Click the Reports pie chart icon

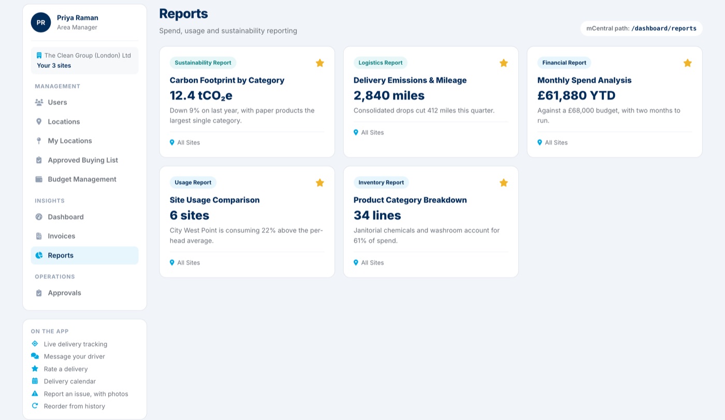(39, 256)
